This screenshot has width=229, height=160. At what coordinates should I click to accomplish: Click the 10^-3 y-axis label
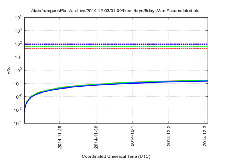pyautogui.click(x=18, y=110)
